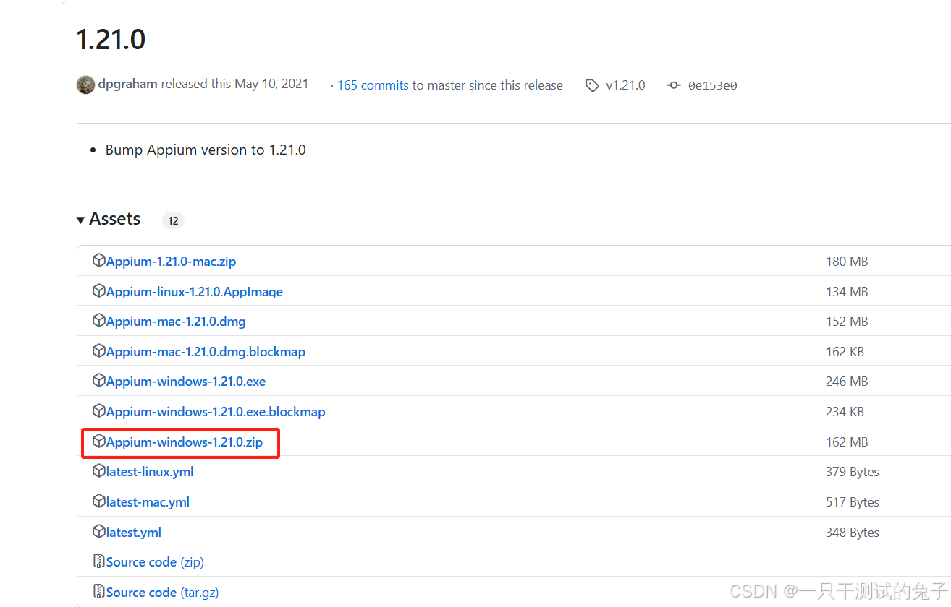Click the tag icon next to v1.21.0
Image resolution: width=951 pixels, height=607 pixels.
[593, 85]
